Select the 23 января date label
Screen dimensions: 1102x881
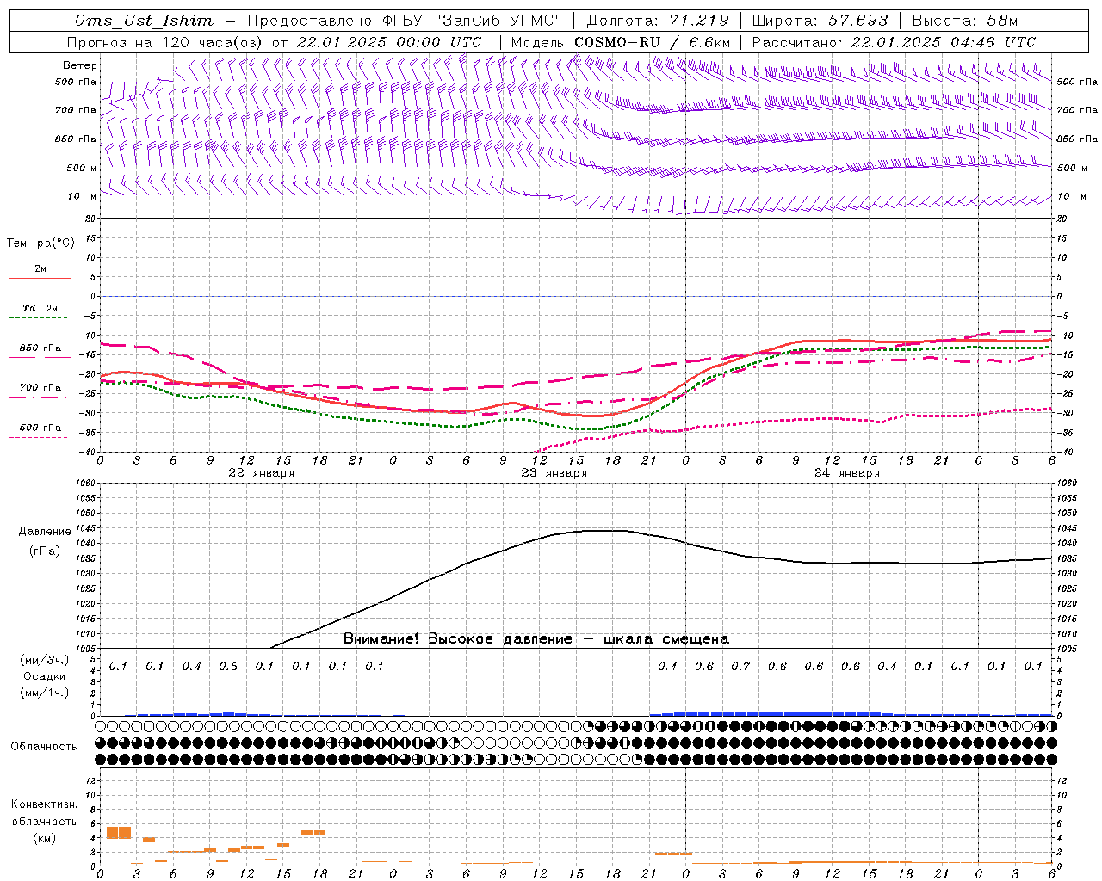point(554,472)
